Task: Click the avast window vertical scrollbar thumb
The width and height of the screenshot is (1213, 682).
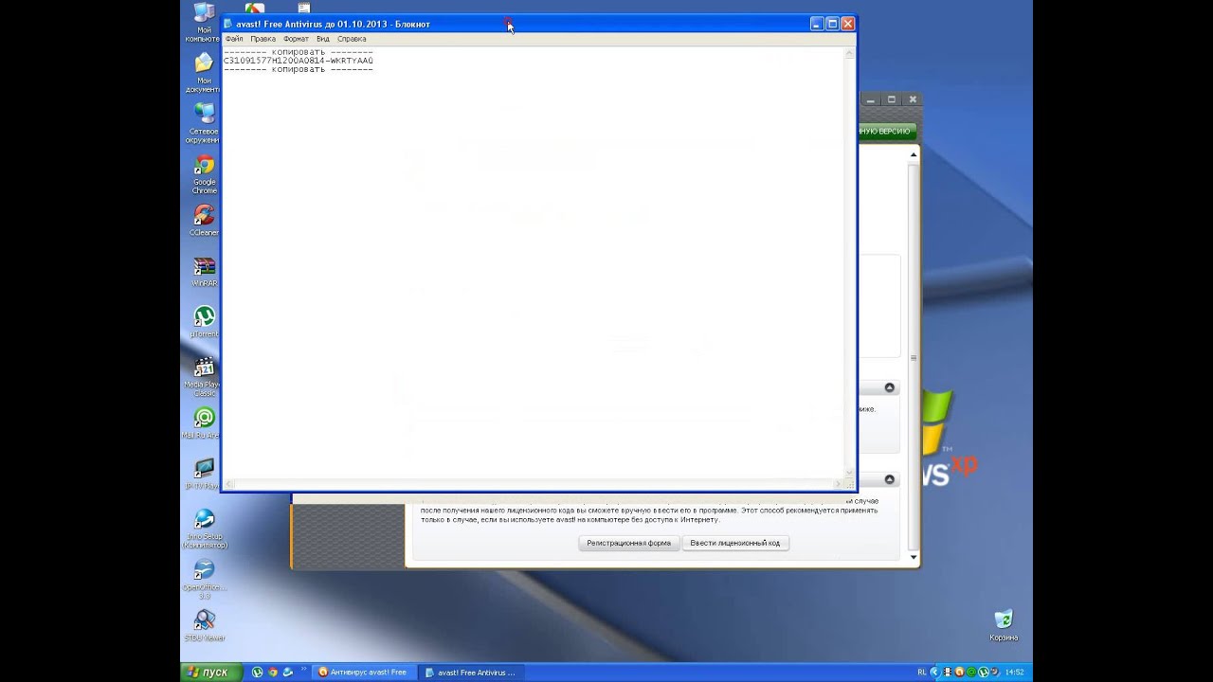Action: [x=914, y=356]
